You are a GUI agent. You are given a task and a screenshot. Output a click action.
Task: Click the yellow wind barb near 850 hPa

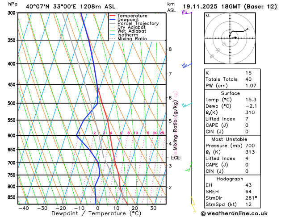point(193,202)
